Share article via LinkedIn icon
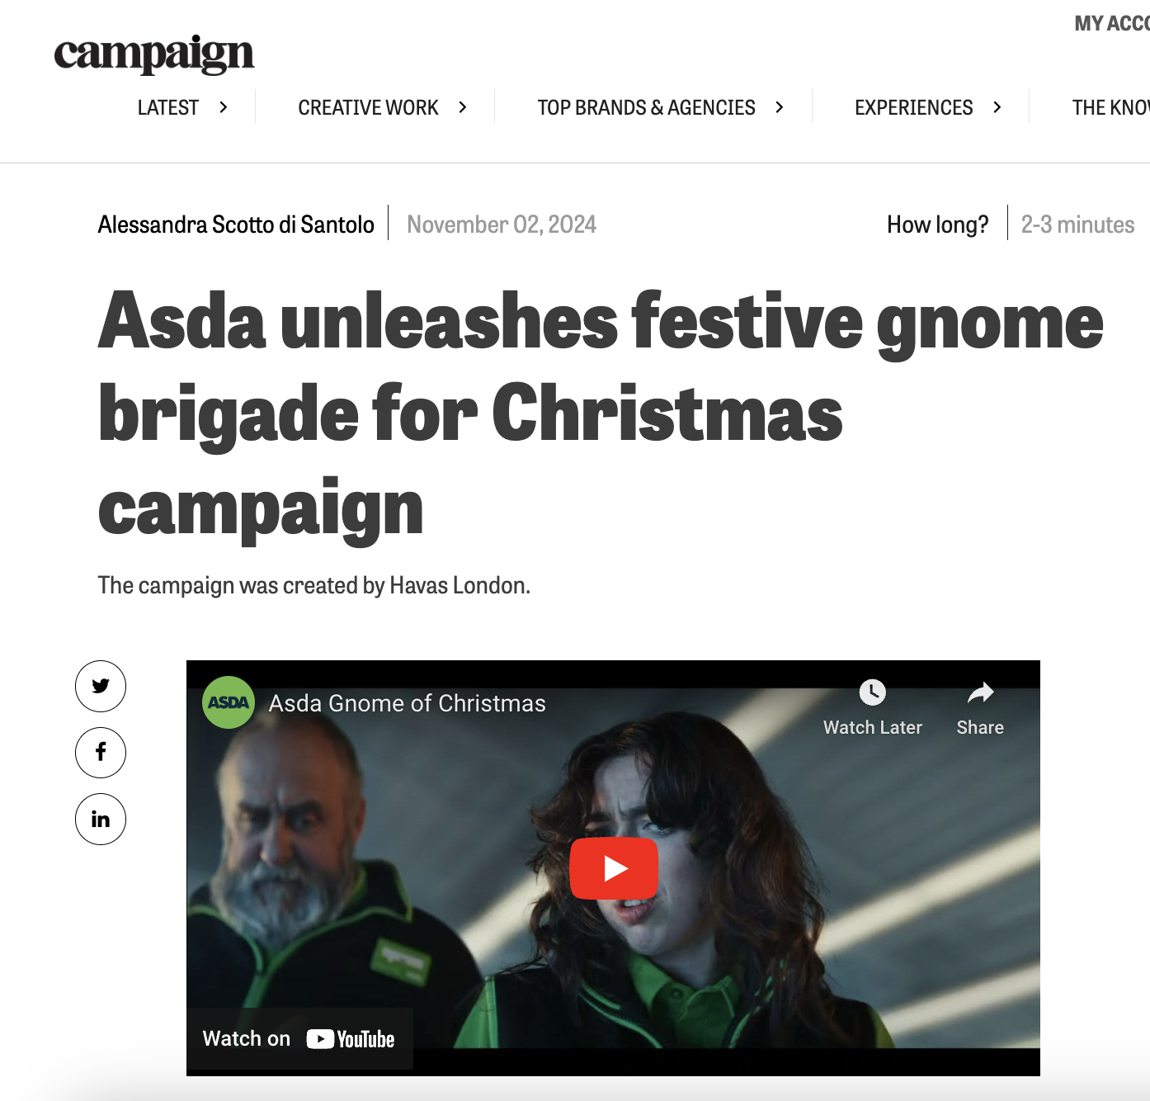1150x1101 pixels. tap(101, 819)
